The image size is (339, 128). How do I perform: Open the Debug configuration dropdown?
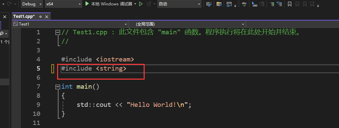coord(32,4)
